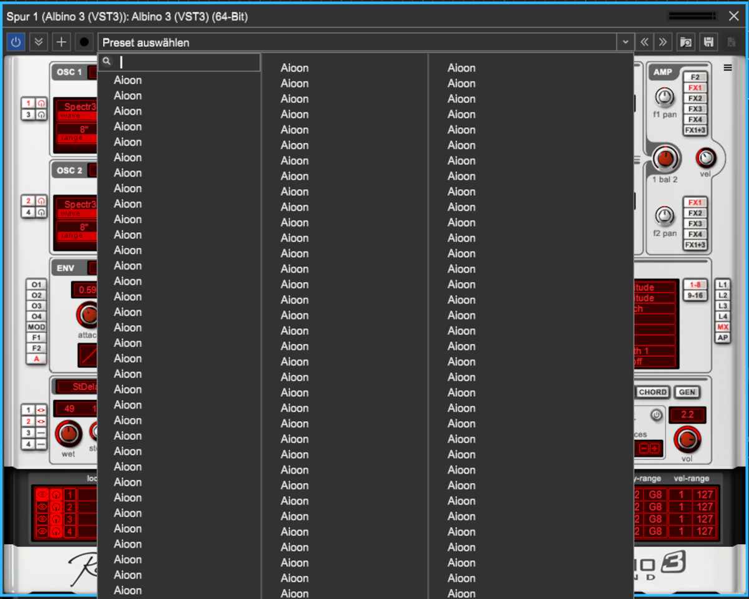Switch to the MX tab
Viewport: 749px width, 599px height.
tap(723, 327)
